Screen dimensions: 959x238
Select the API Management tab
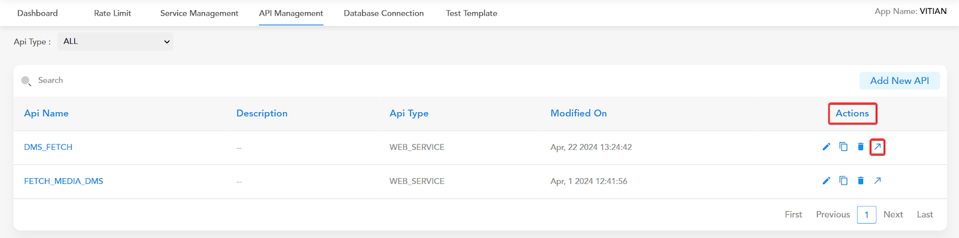tap(291, 13)
